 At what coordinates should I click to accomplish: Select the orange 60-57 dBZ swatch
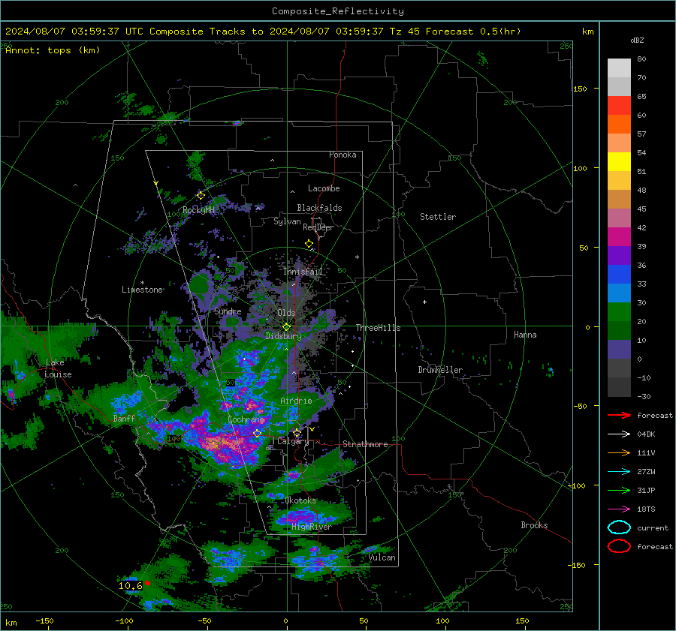(x=619, y=125)
